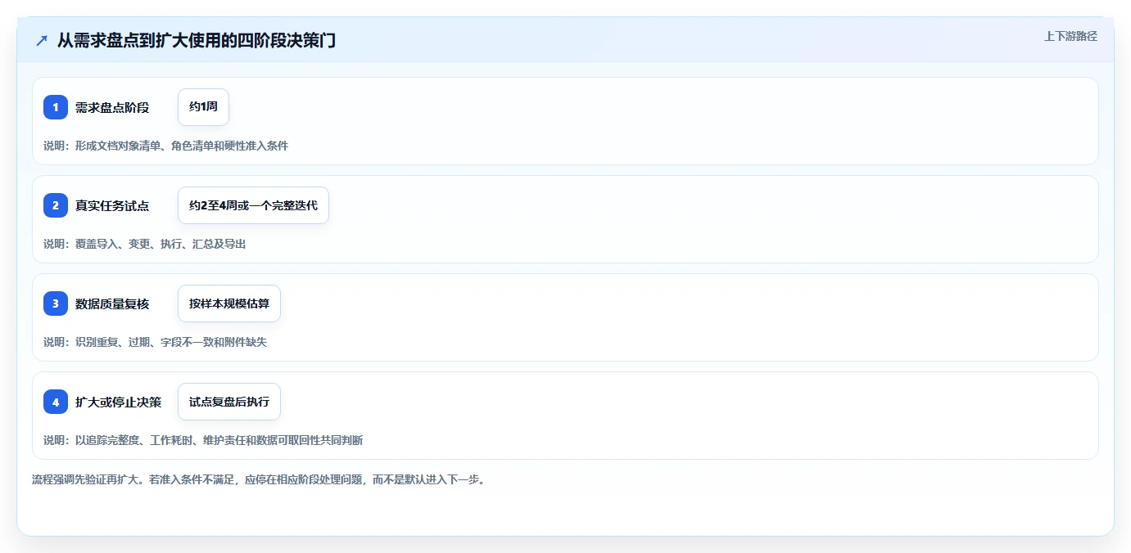
Task: Click the step 2 number badge
Action: pos(56,205)
